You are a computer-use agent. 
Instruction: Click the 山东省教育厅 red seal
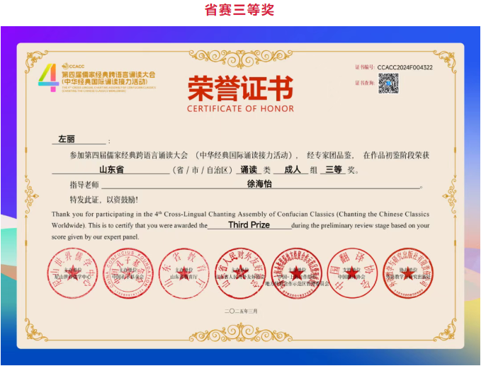point(184,273)
